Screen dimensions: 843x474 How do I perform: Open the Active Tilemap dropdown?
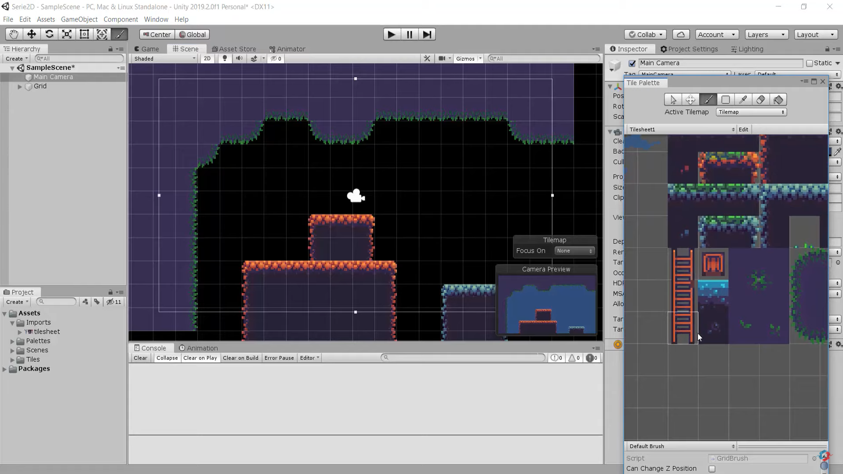751,112
